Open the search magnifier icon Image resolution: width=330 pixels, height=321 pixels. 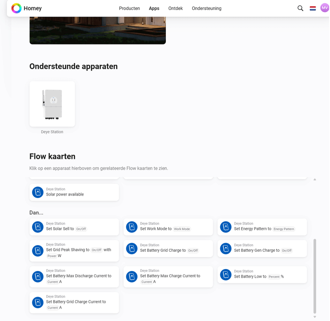pos(300,8)
